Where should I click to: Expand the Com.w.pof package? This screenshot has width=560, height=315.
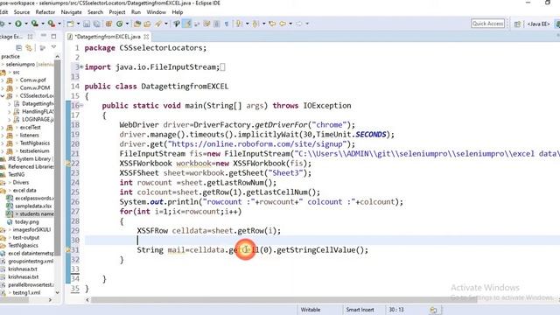click(x=3, y=80)
